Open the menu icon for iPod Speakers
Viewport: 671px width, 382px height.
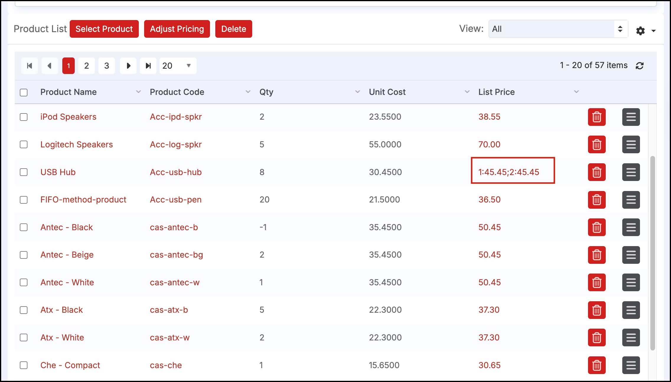tap(631, 117)
